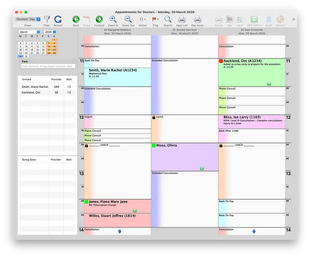Jump to Today in the toolbar
310x257 pixels.
[87, 19]
